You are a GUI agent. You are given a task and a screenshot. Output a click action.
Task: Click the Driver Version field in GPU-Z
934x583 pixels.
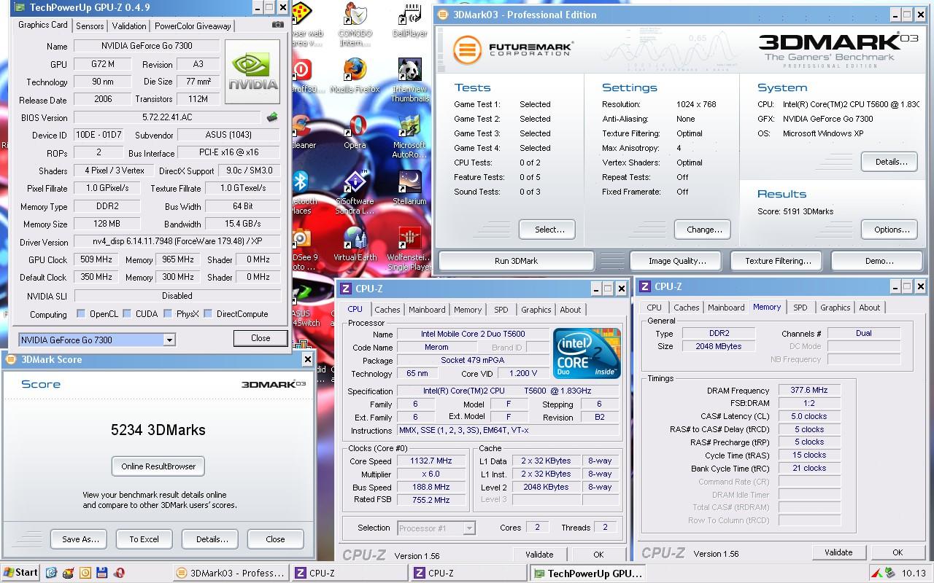point(177,242)
